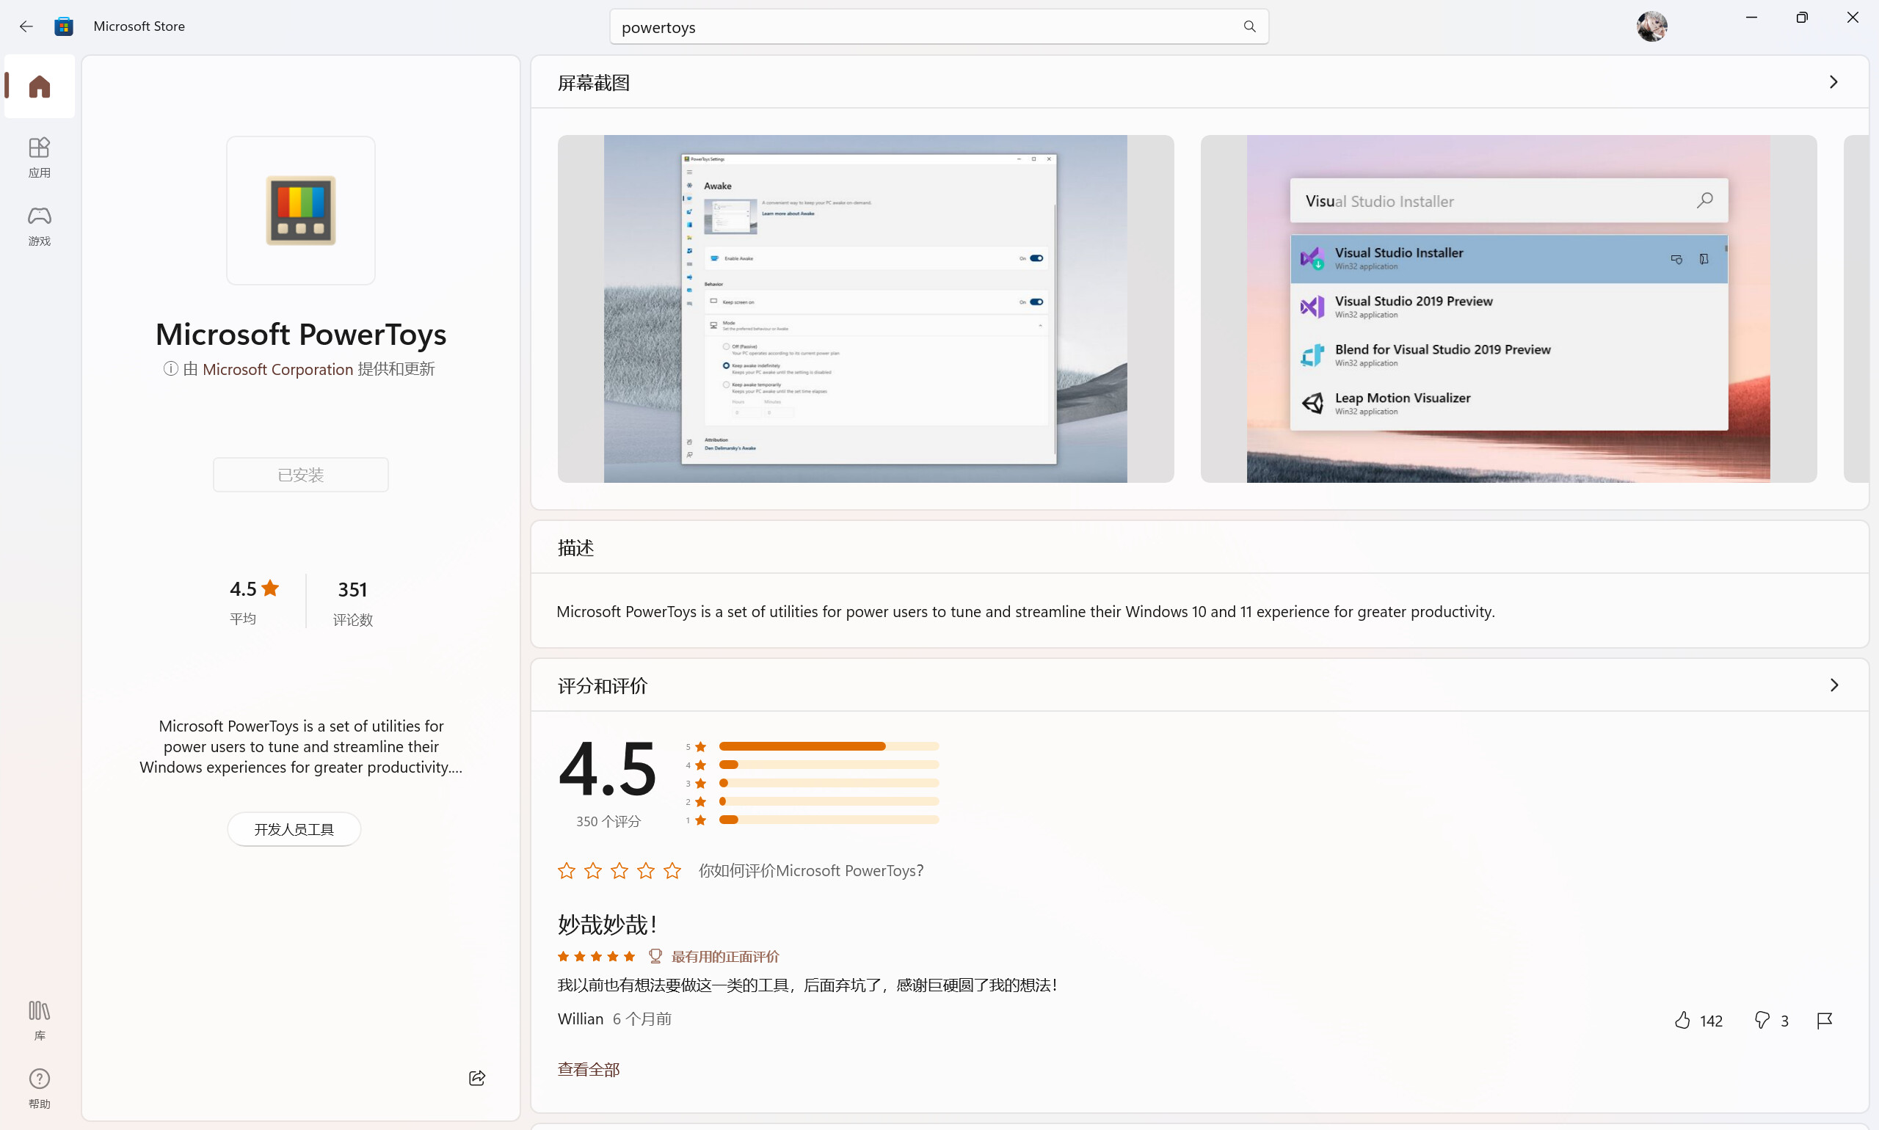The height and width of the screenshot is (1130, 1879).
Task: Click the 351 评论数 count
Action: click(x=352, y=602)
